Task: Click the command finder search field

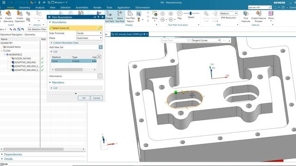Action: point(258,7)
